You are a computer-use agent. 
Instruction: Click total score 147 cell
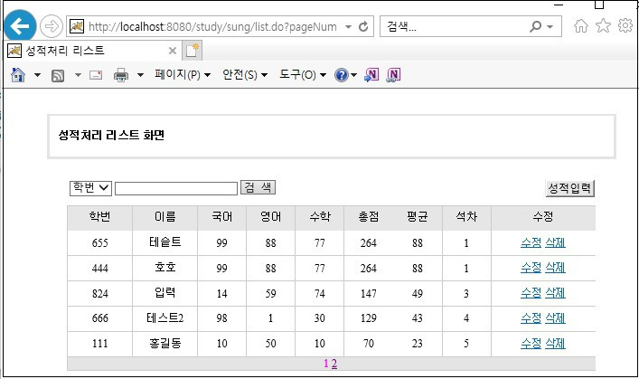tap(369, 294)
